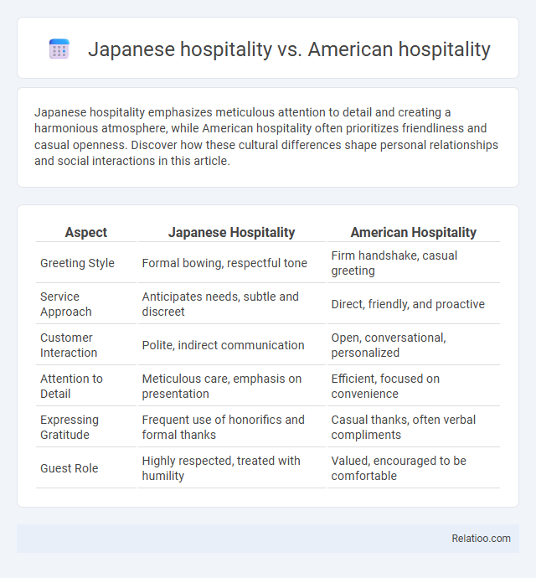The width and height of the screenshot is (536, 578).
Task: Select the 'Guest Role' row label
Action: pyautogui.click(x=70, y=468)
